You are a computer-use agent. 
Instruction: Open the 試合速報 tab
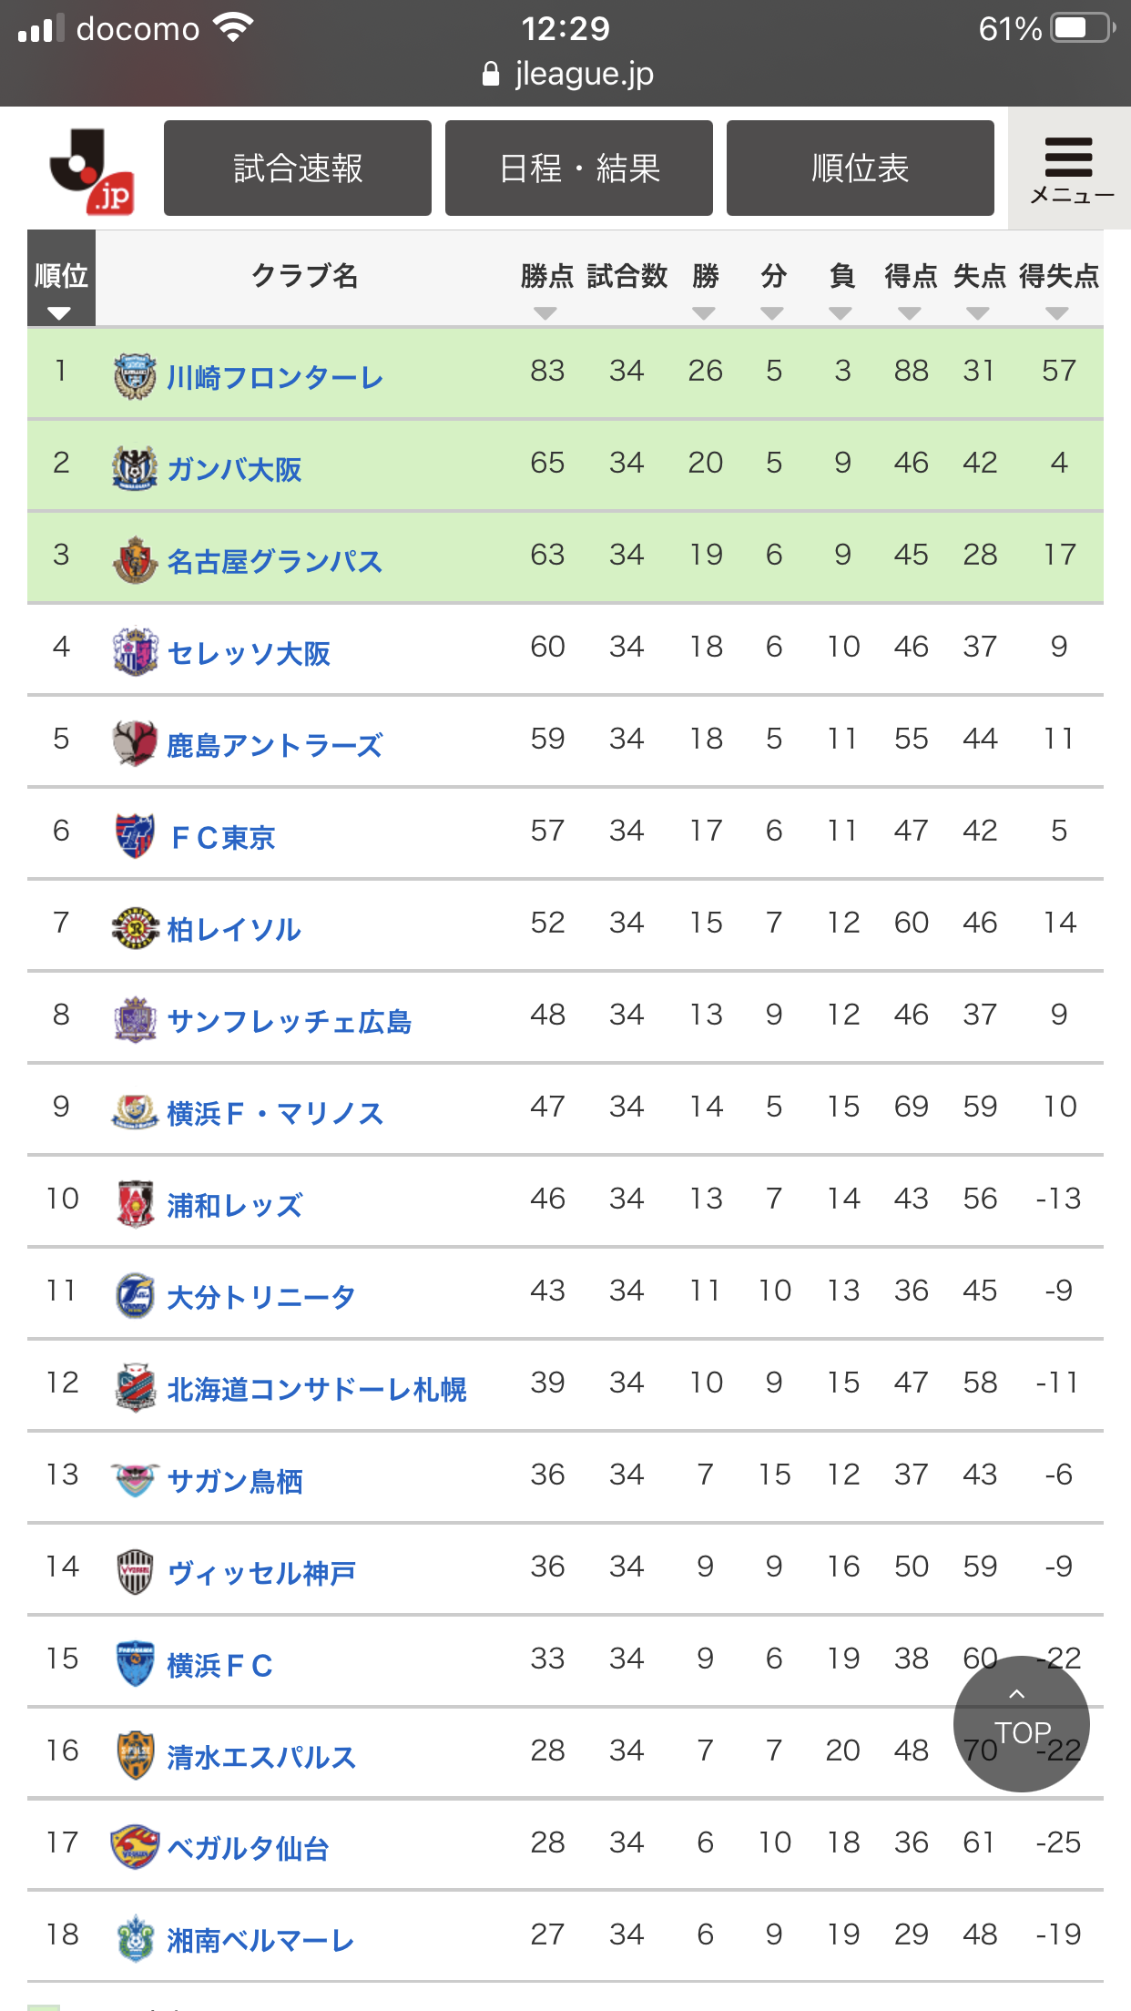[298, 168]
